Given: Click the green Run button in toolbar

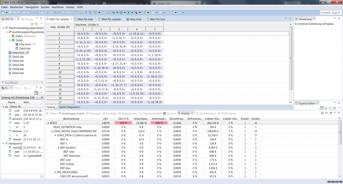Looking at the screenshot, I should pyautogui.click(x=121, y=12).
